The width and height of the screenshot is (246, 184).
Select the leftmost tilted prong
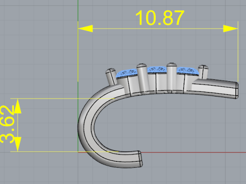coord(111,77)
